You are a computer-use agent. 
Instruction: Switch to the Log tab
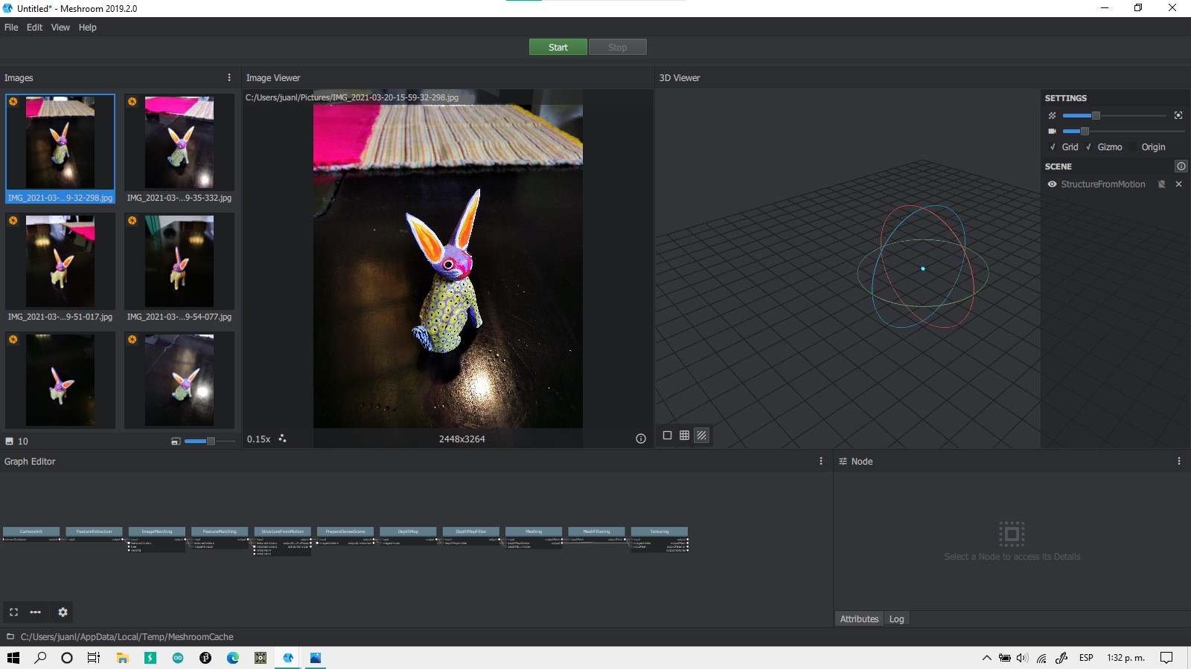[x=896, y=618]
